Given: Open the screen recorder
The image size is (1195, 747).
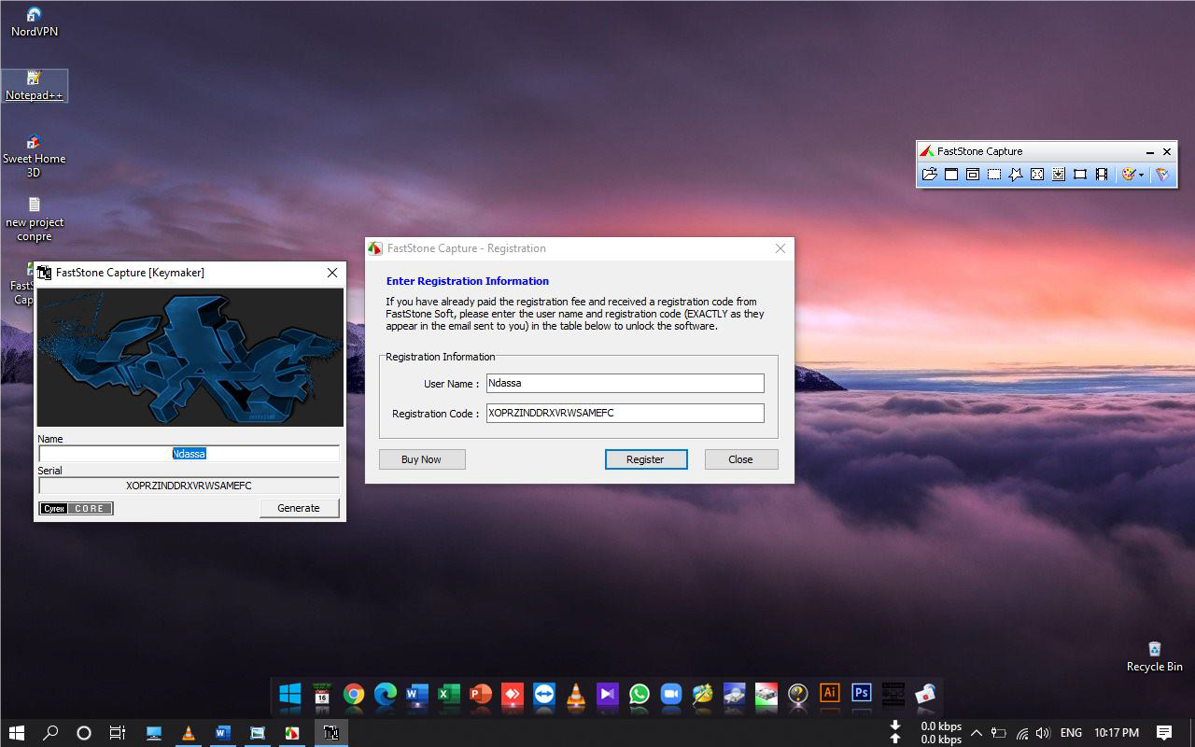Looking at the screenshot, I should pyautogui.click(x=1102, y=175).
